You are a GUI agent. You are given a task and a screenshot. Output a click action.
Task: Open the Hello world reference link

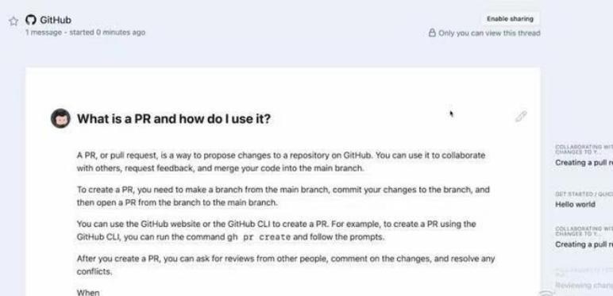point(575,204)
